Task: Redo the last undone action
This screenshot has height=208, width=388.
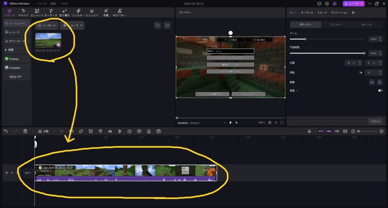Action: point(15,131)
